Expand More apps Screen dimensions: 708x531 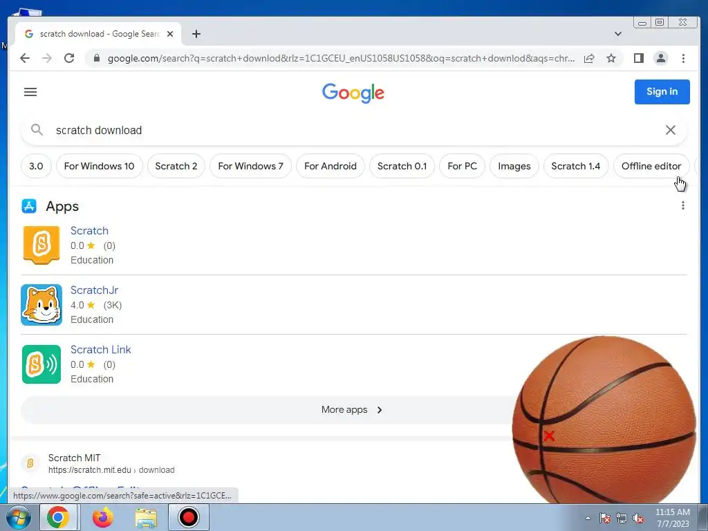click(x=352, y=409)
